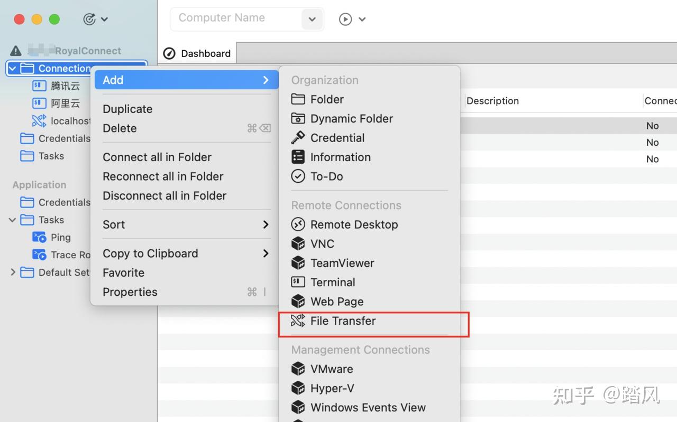Open the Computer Name dropdown arrow
677x422 pixels.
coord(312,19)
